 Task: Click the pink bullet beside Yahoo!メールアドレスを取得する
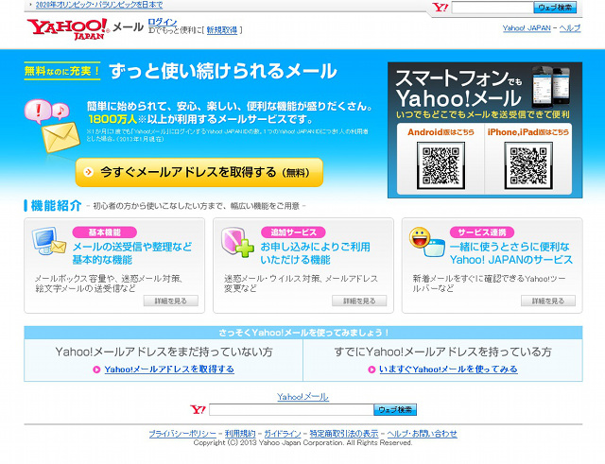[96, 369]
